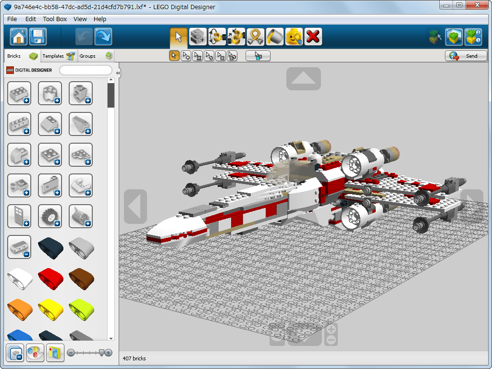Pick the red Technic beam
This screenshot has width=492, height=369.
(x=50, y=279)
